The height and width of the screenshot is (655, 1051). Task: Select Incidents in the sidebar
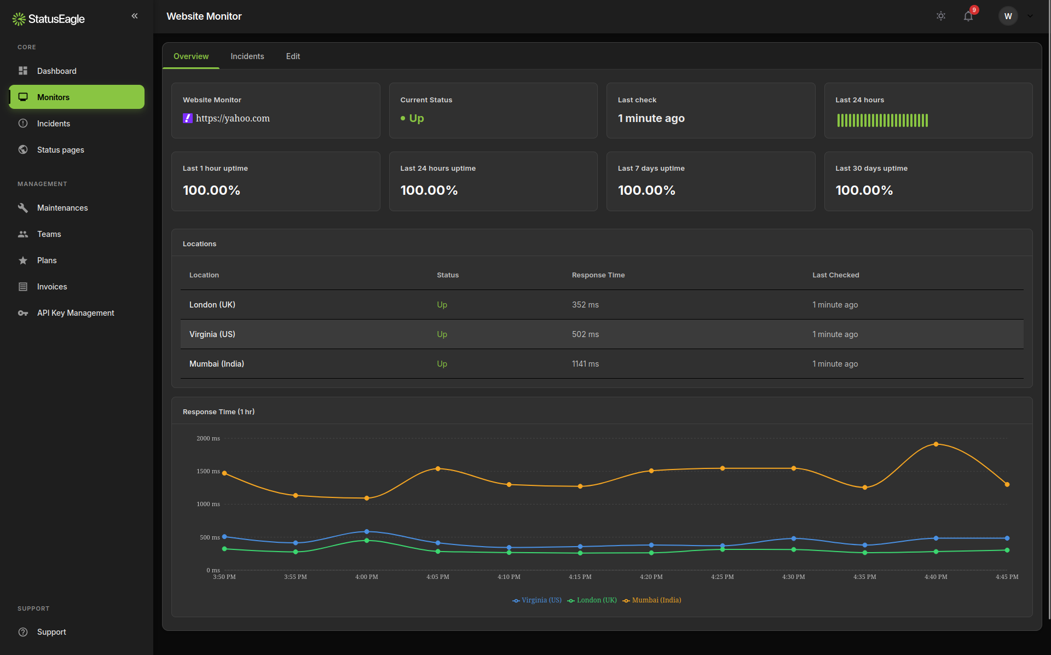[x=53, y=123]
